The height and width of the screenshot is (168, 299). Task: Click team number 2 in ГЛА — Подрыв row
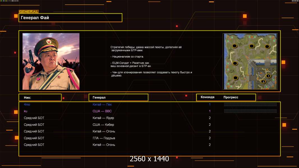[210, 138]
